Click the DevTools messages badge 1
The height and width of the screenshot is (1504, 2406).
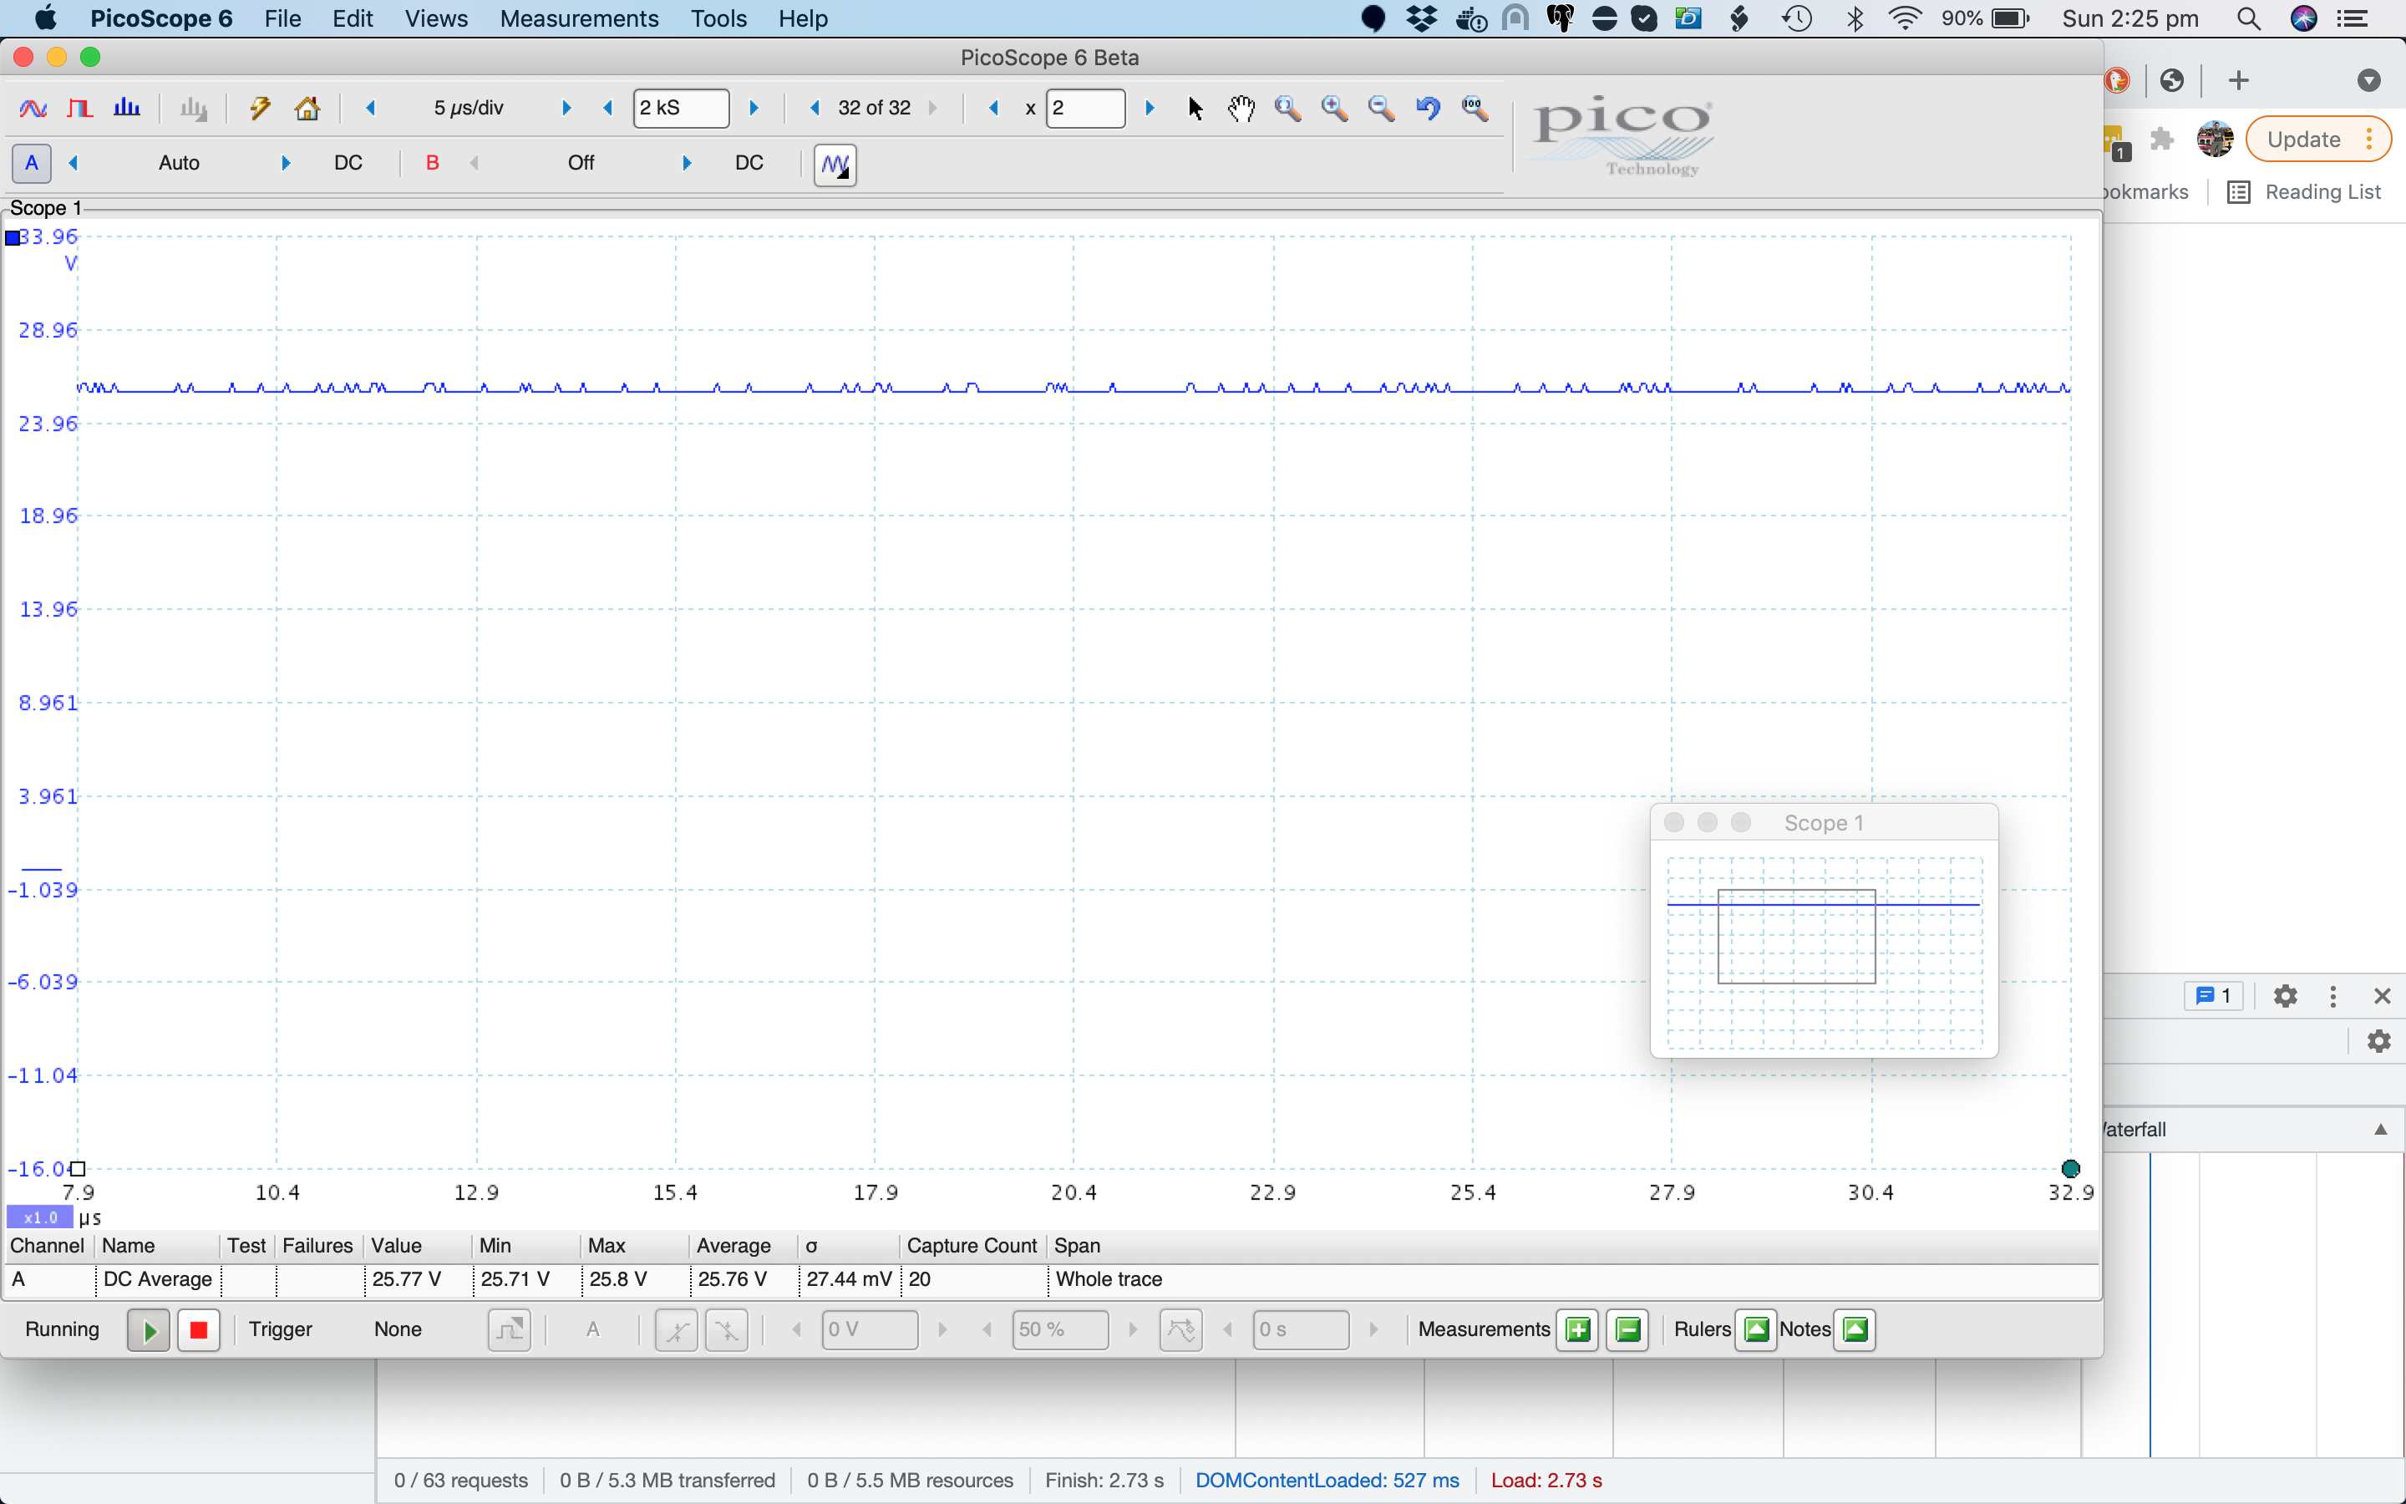[x=2213, y=996]
